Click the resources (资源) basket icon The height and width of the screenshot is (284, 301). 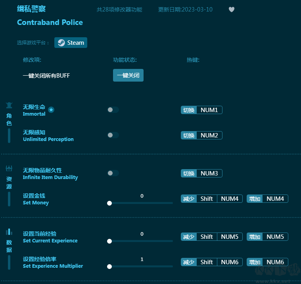(9, 168)
